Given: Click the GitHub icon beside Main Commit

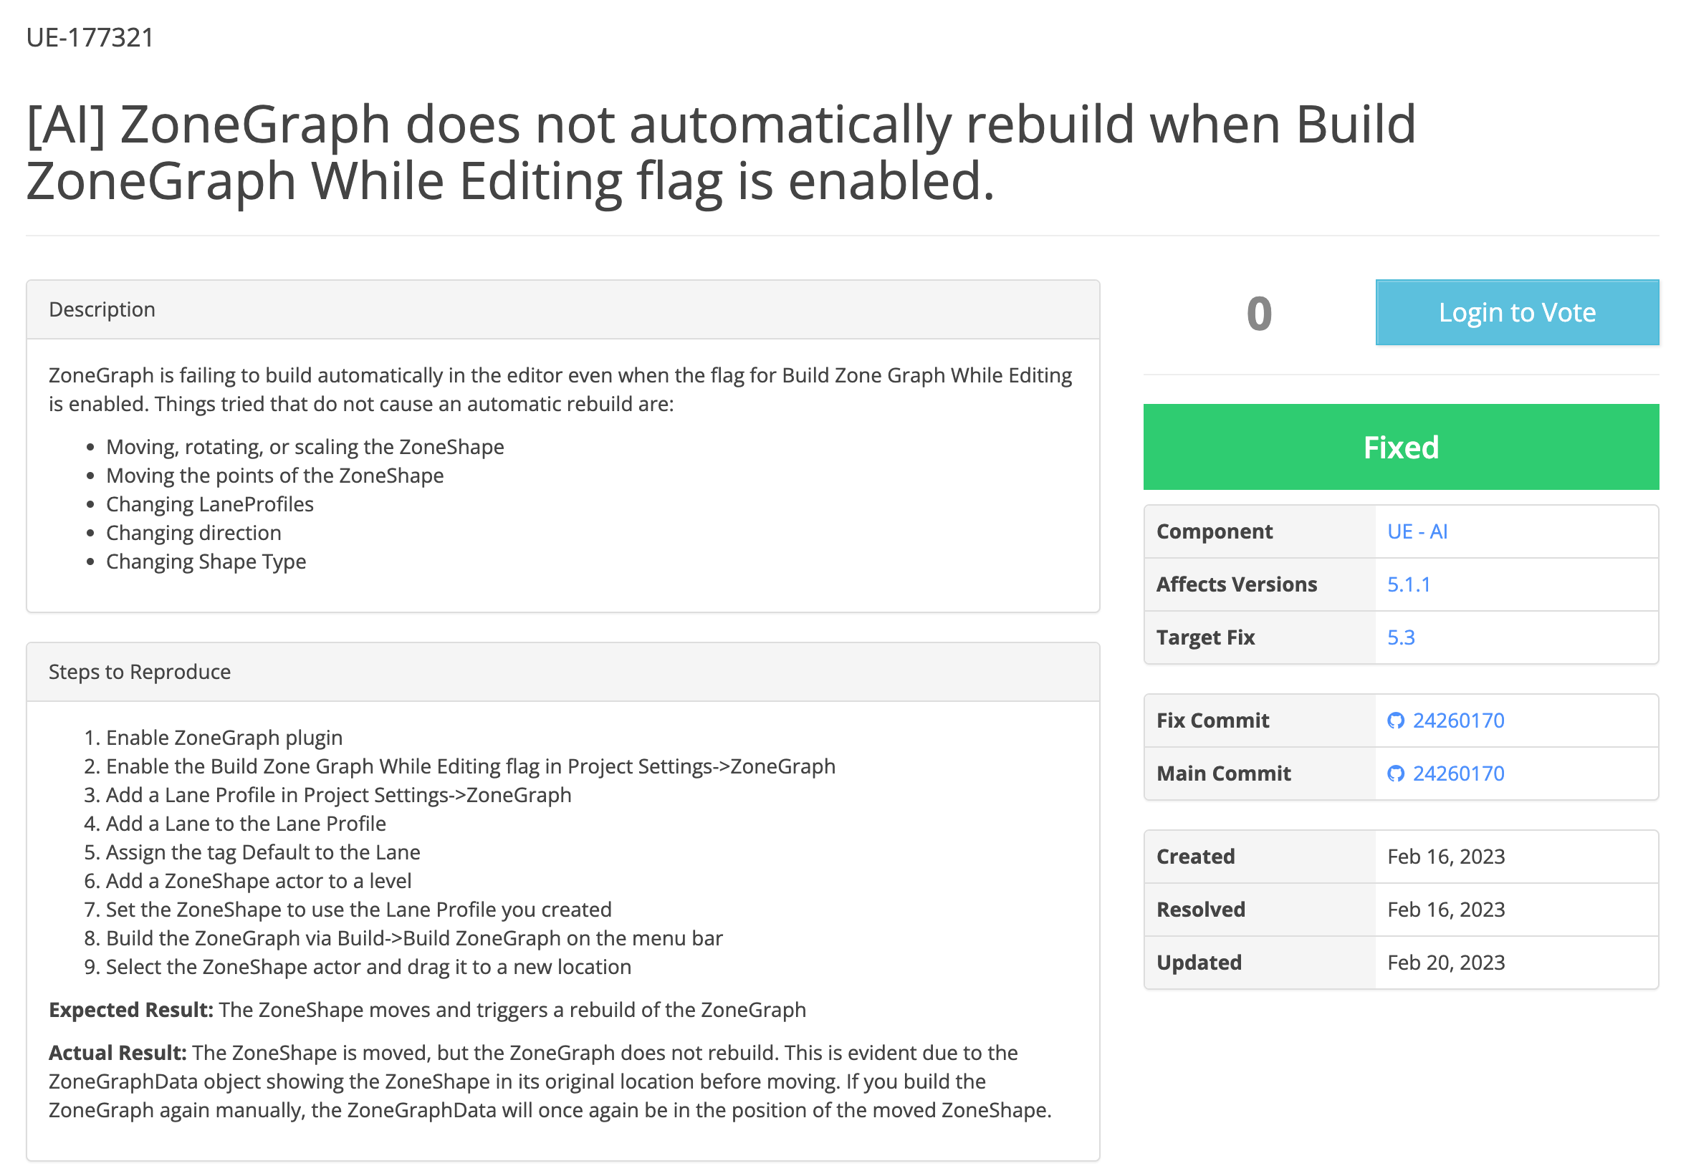Looking at the screenshot, I should pos(1396,773).
